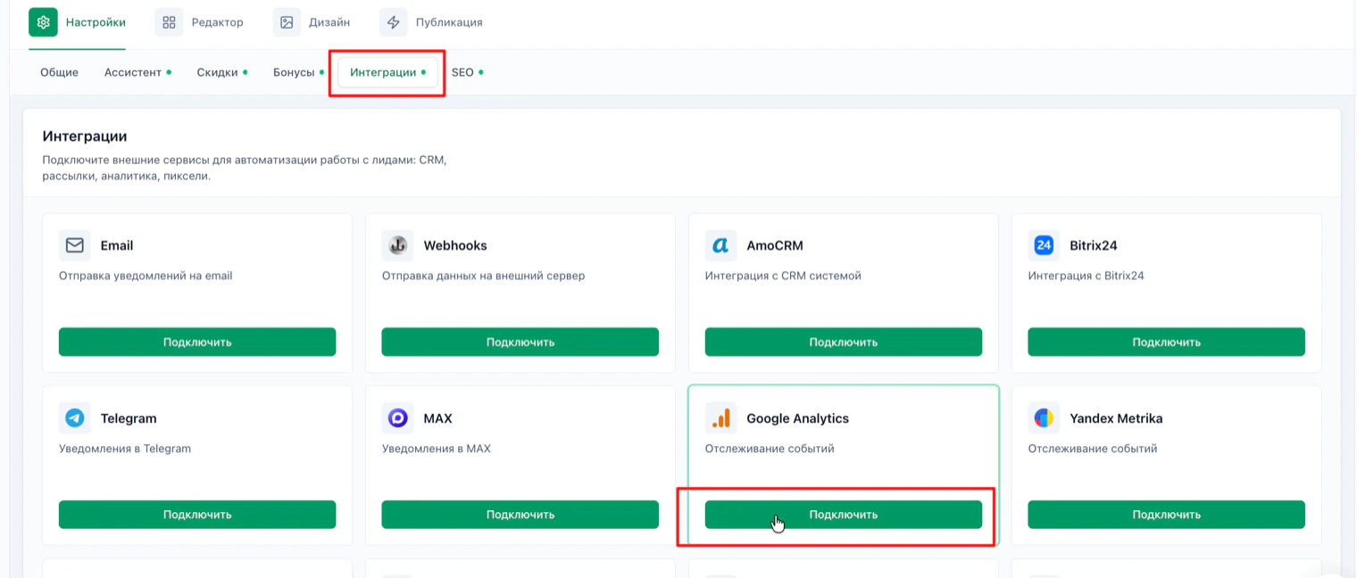The height and width of the screenshot is (578, 1357).
Task: Click the Bitrix24 card title
Action: point(1094,245)
